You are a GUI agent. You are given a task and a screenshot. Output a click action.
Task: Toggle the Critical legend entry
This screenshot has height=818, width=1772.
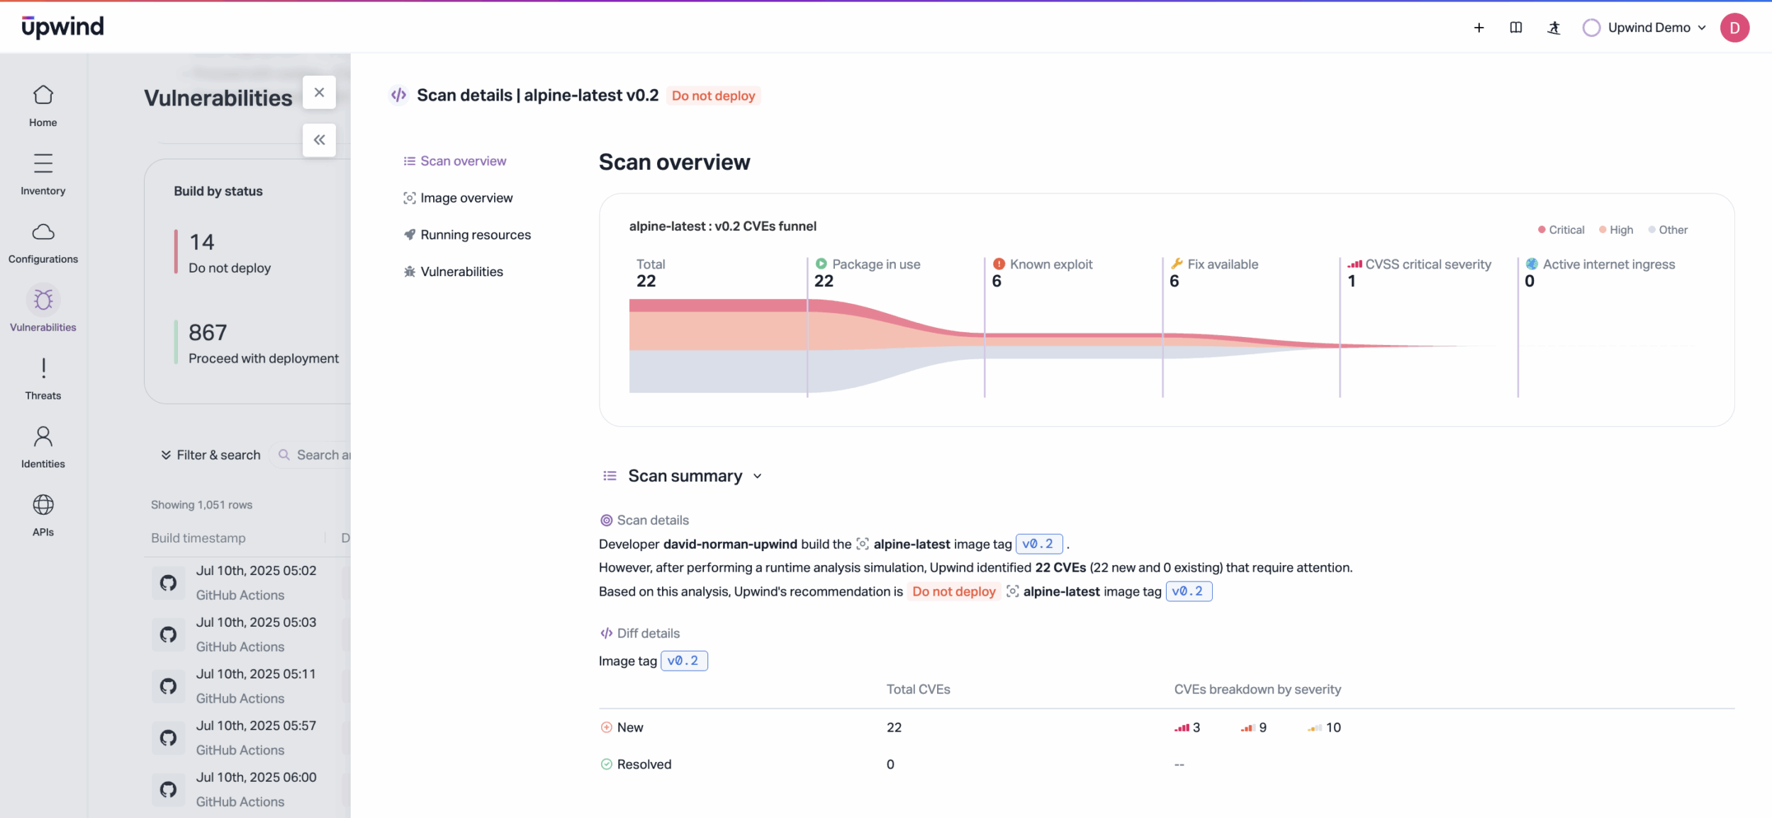[1561, 229]
